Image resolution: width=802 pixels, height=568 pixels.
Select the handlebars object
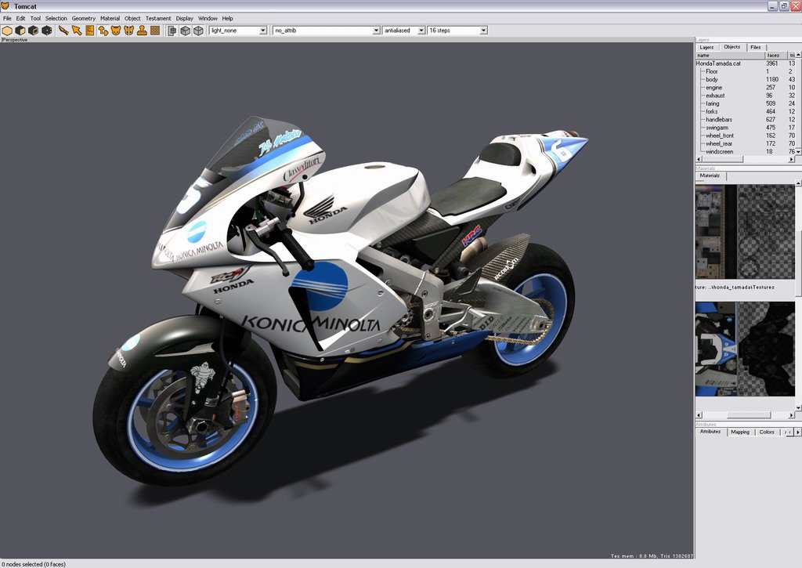[719, 120]
